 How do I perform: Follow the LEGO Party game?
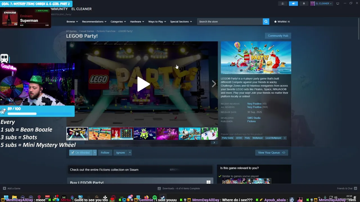(x=105, y=153)
